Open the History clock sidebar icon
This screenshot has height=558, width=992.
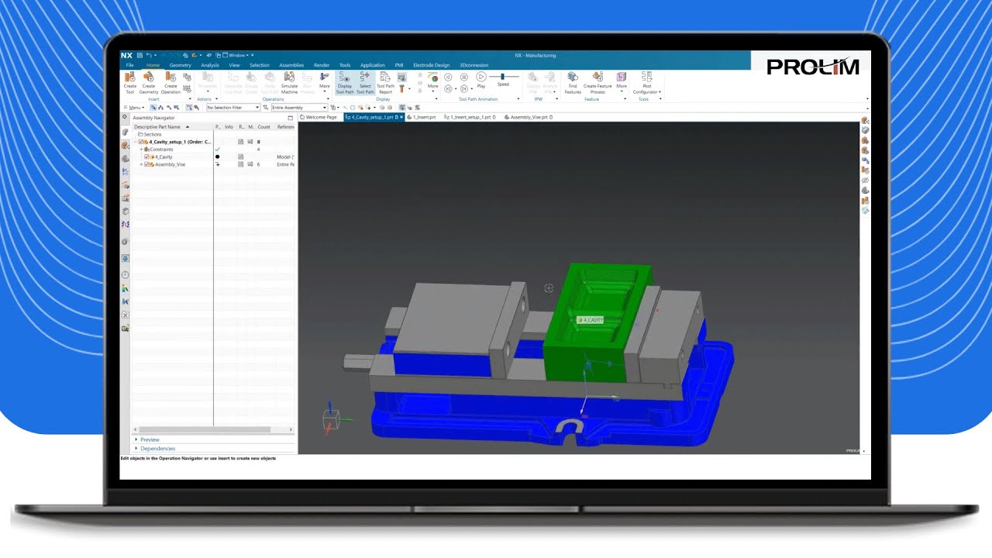pos(126,275)
